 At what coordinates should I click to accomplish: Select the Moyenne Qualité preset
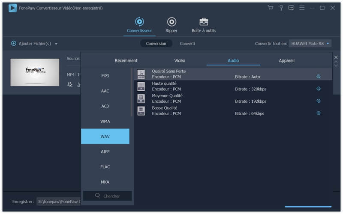pyautogui.click(x=233, y=98)
